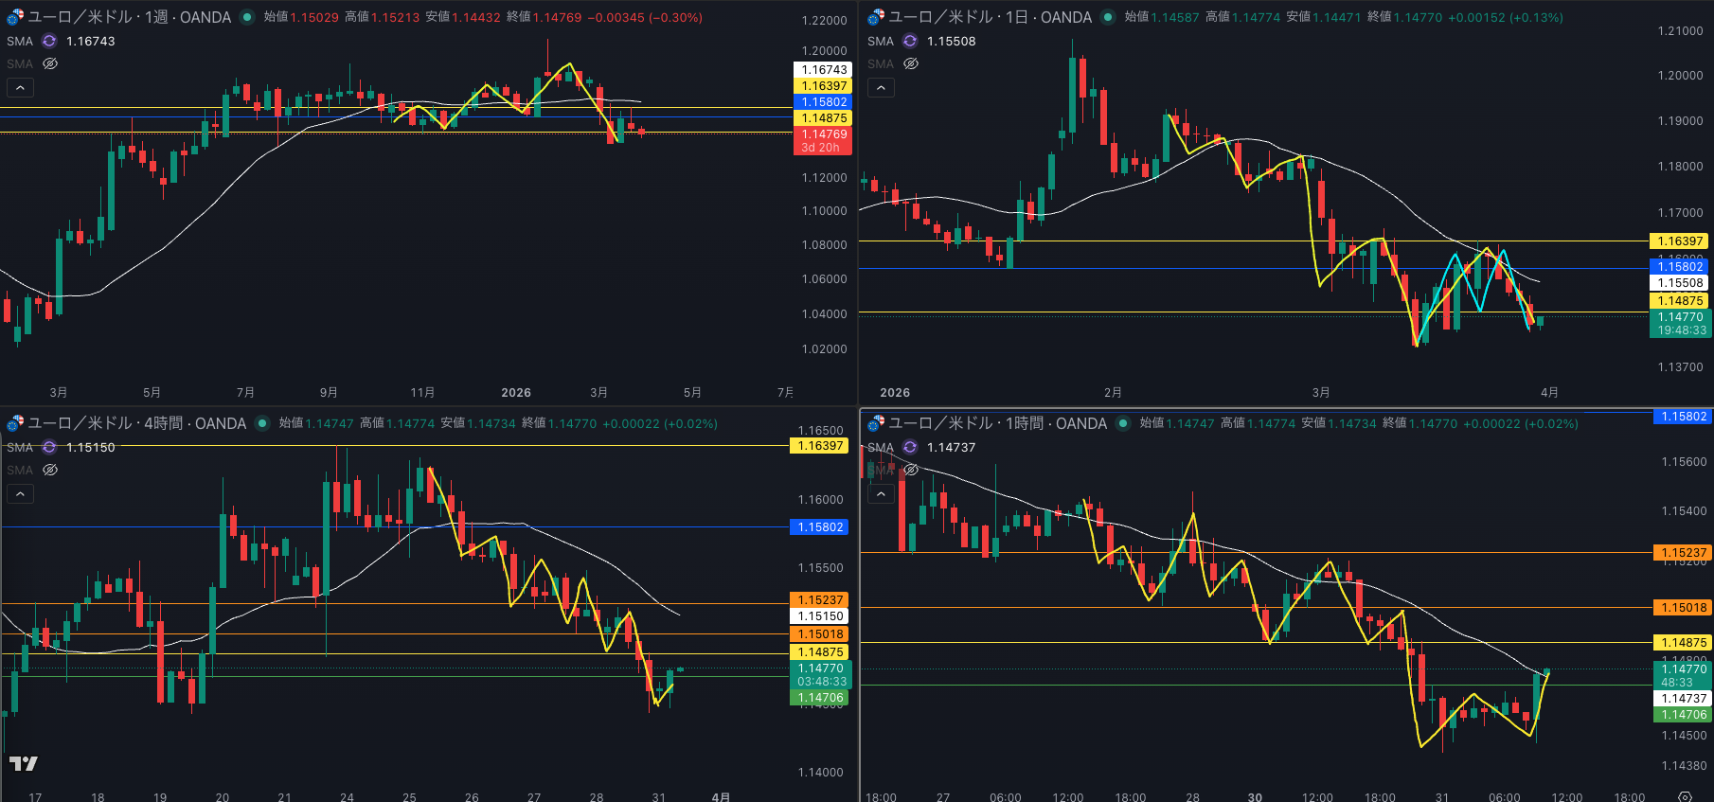Image resolution: width=1714 pixels, height=802 pixels.
Task: Click the purple SMA refresh icon on weekly chart
Action: (x=49, y=41)
